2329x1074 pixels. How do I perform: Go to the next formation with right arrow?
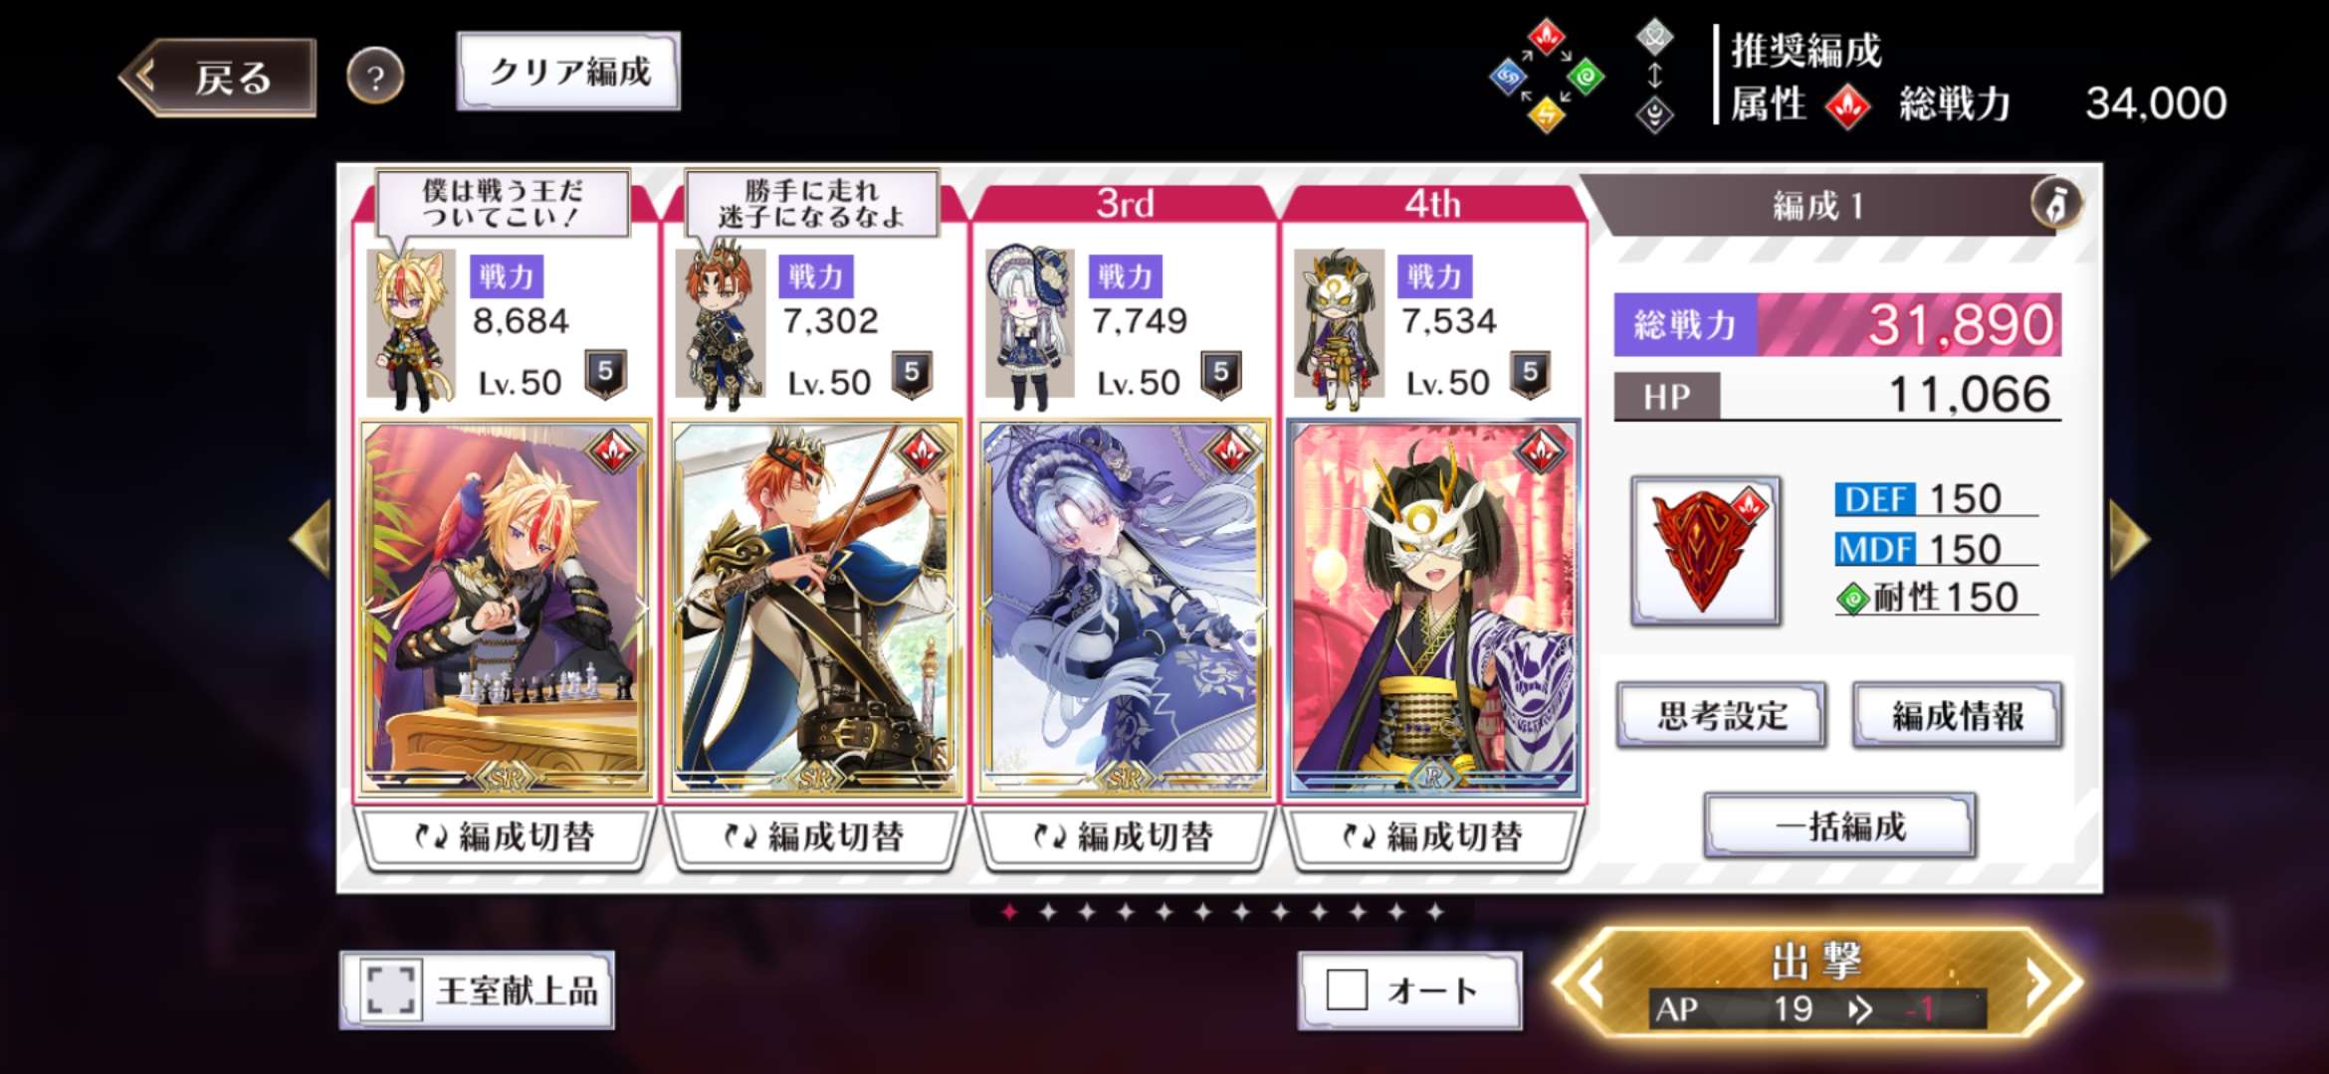(x=2130, y=538)
